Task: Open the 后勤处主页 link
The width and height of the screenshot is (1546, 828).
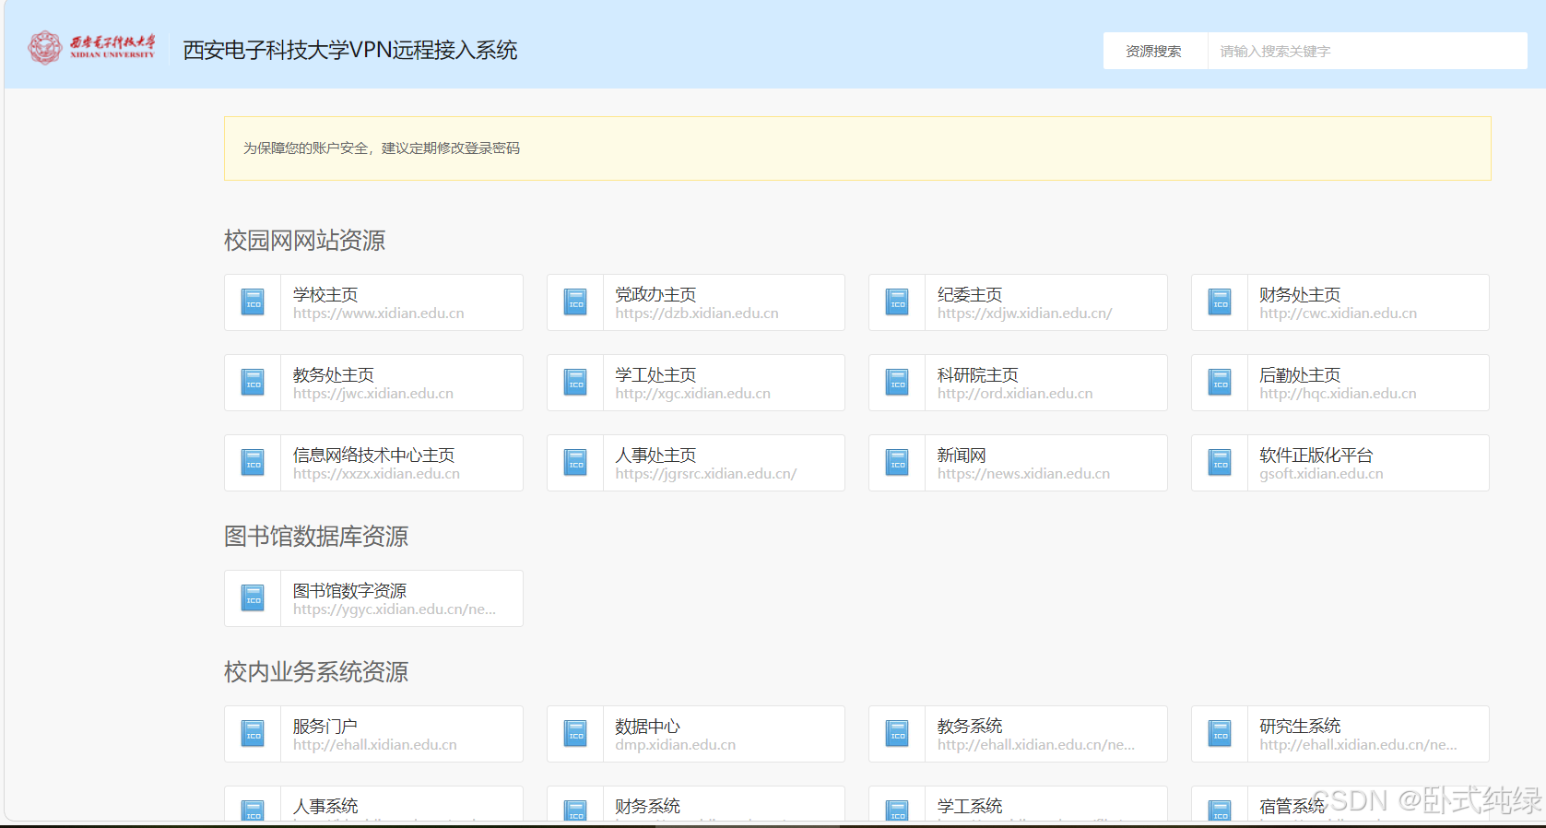Action: pyautogui.click(x=1300, y=375)
